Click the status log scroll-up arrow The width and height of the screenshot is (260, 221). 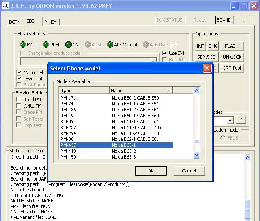(x=247, y=158)
